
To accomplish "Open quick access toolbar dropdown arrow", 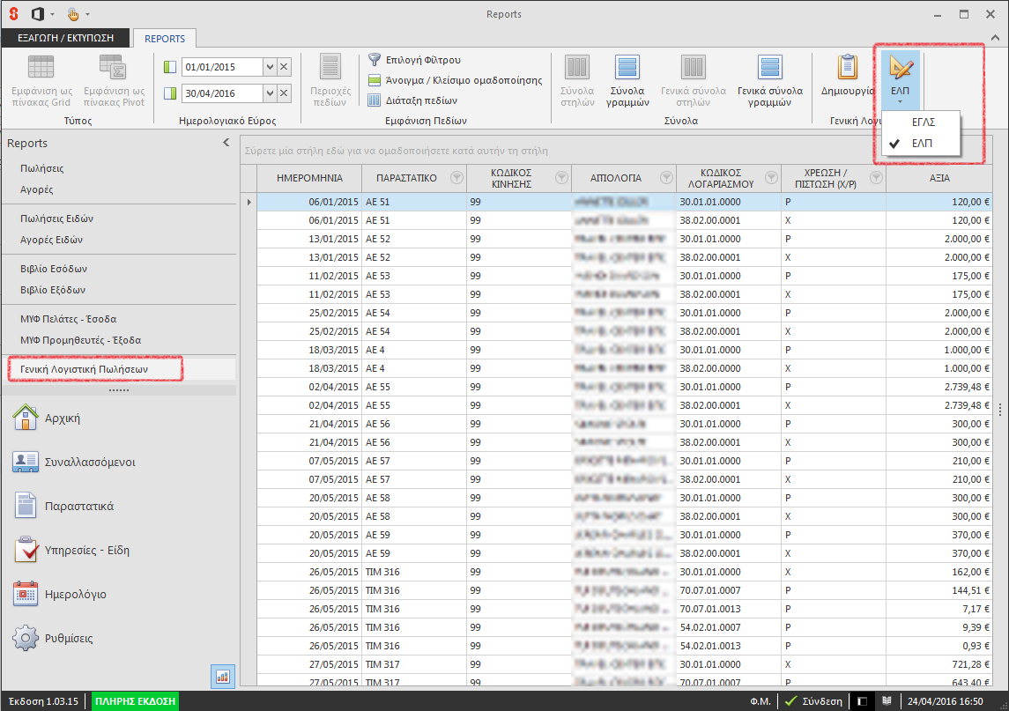I will point(87,14).
